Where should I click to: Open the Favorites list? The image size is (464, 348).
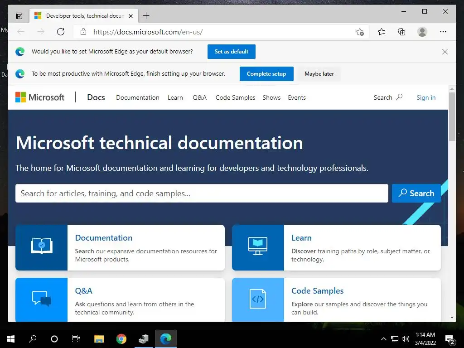click(x=382, y=32)
